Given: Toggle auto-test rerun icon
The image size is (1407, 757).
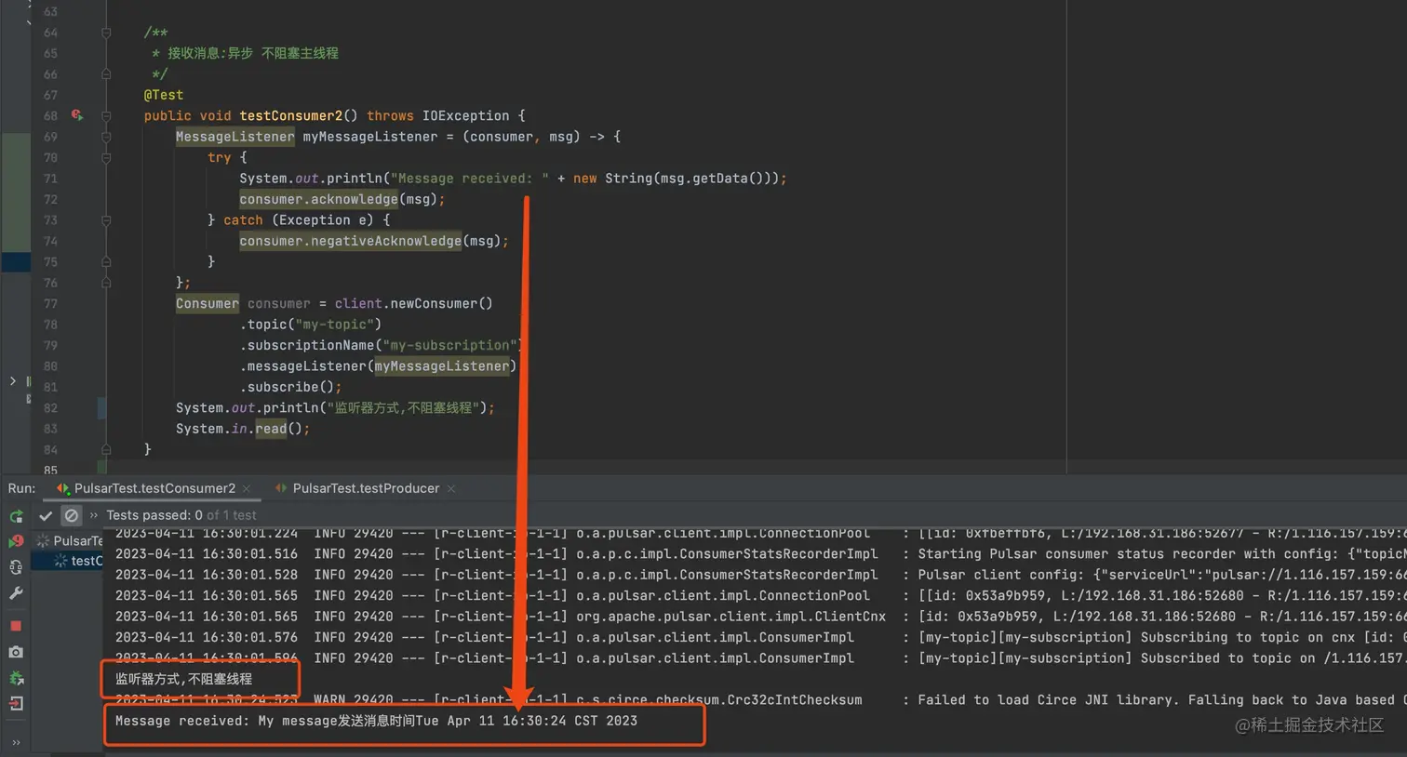Looking at the screenshot, I should click(16, 567).
